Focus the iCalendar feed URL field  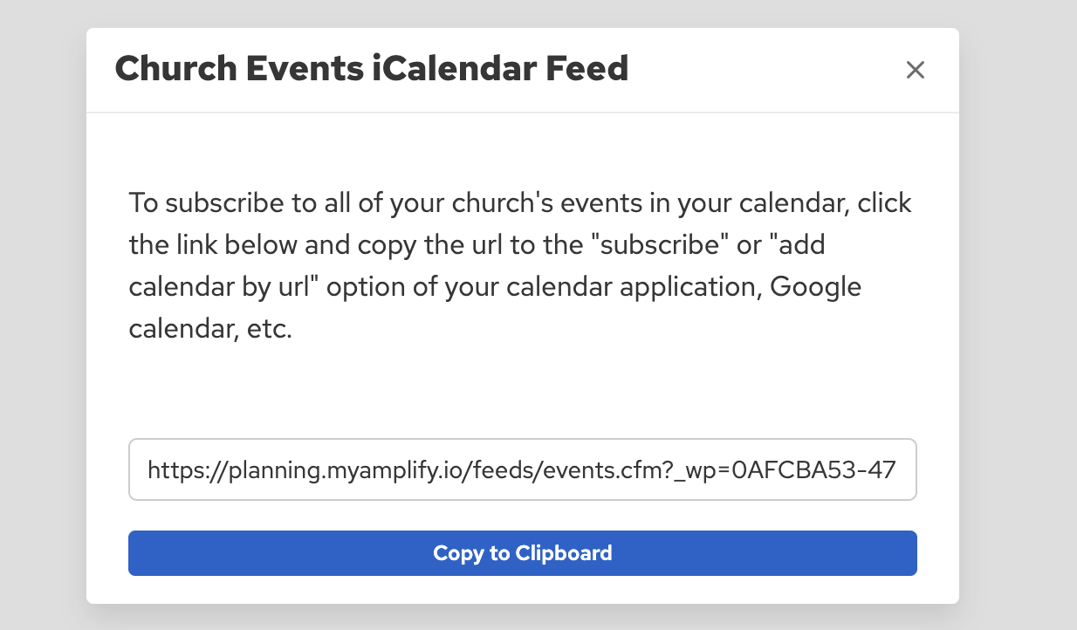point(522,470)
